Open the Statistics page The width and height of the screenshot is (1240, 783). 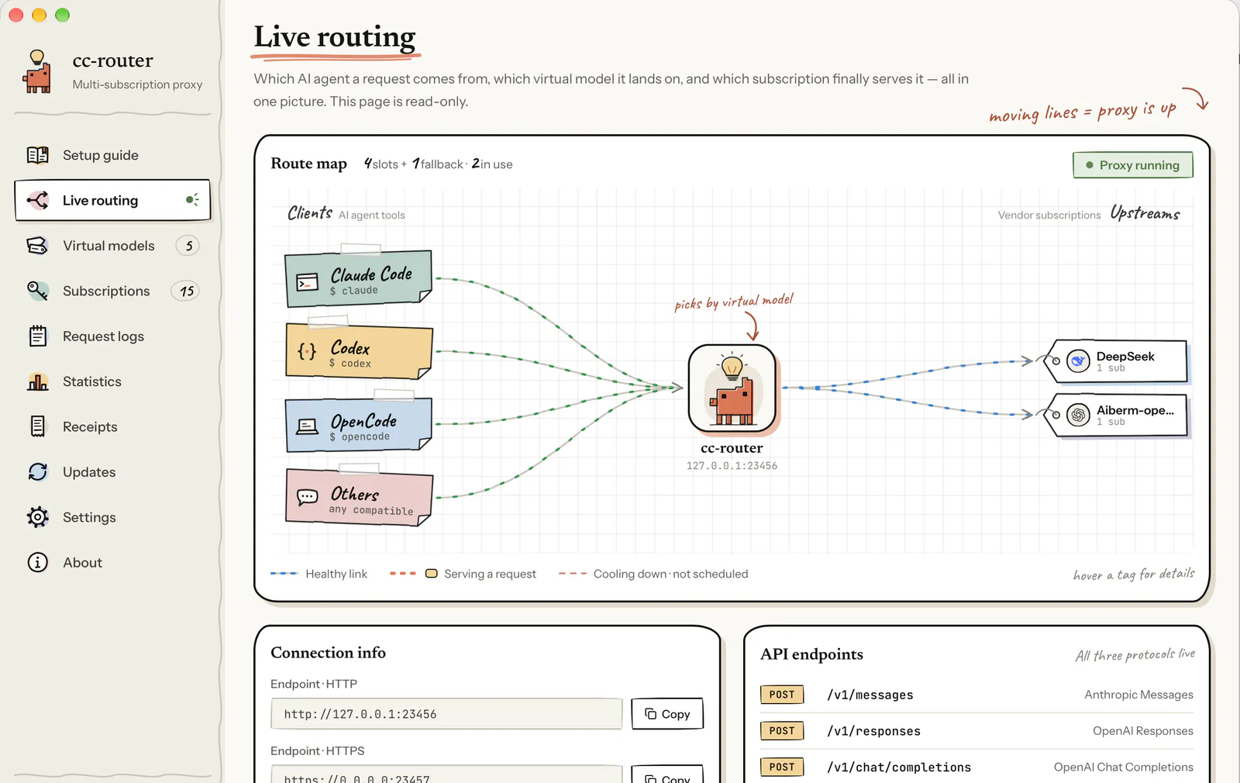[x=112, y=381]
